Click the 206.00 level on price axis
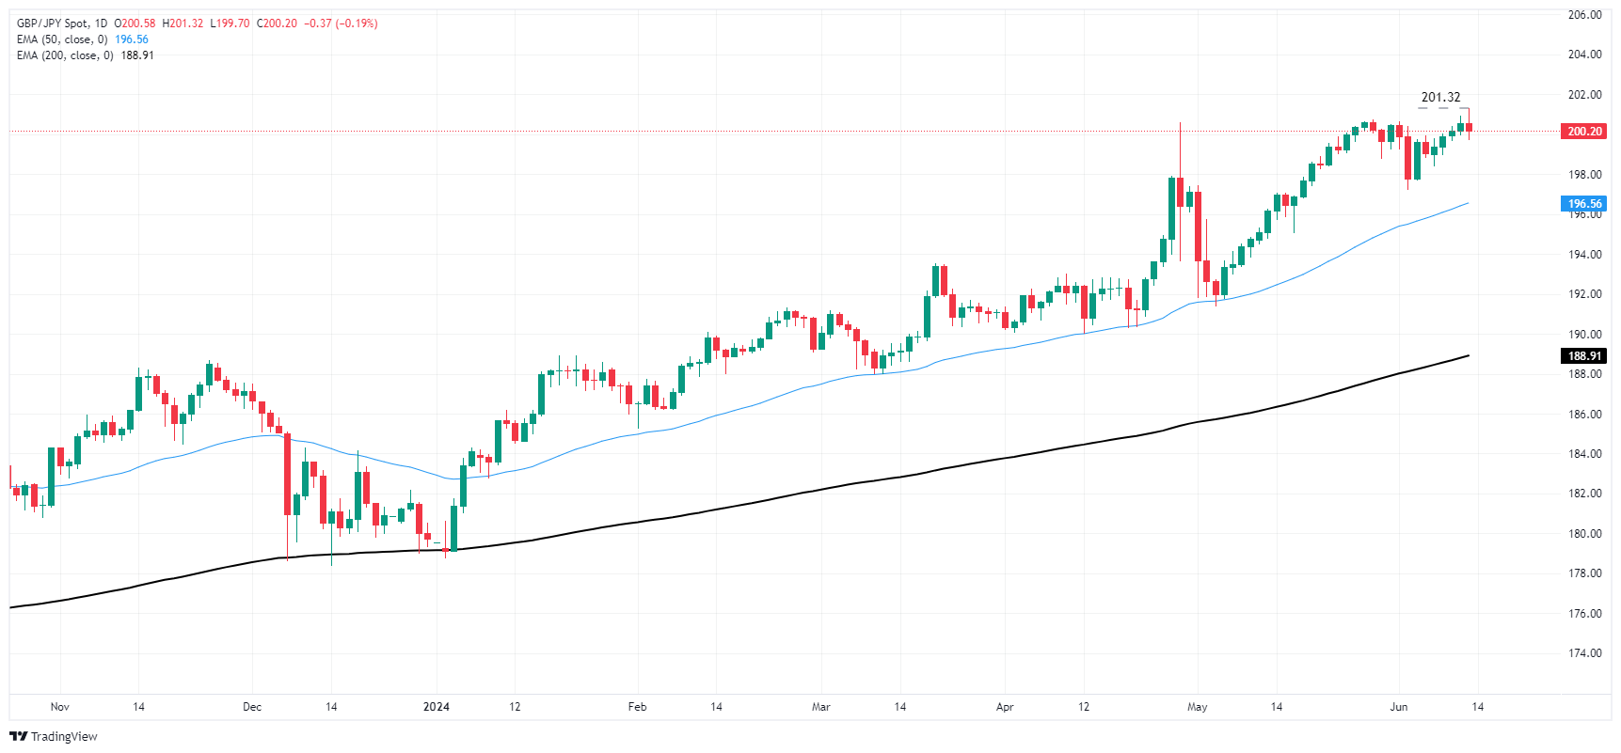 pos(1584,15)
